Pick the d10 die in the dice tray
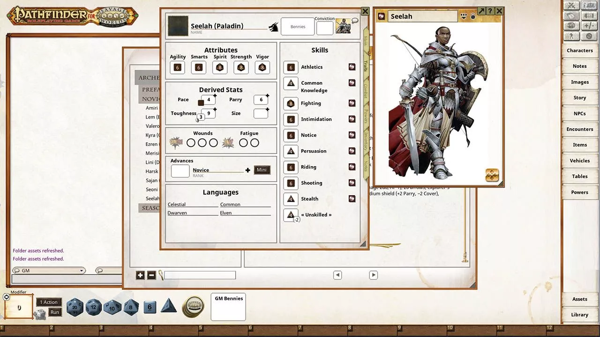600x337 pixels. pos(112,308)
